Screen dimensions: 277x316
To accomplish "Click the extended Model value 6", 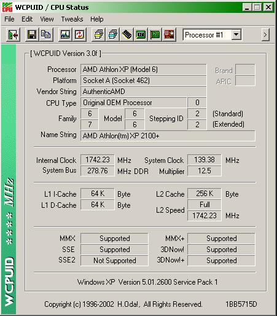I will click(x=135, y=125).
